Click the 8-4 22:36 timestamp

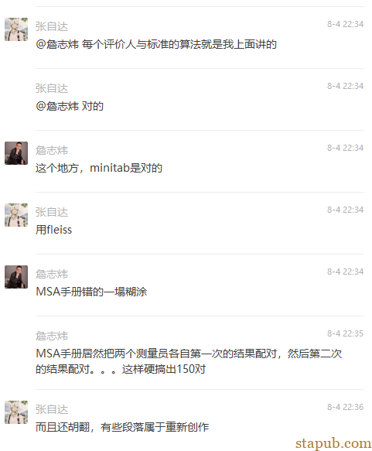(345, 407)
